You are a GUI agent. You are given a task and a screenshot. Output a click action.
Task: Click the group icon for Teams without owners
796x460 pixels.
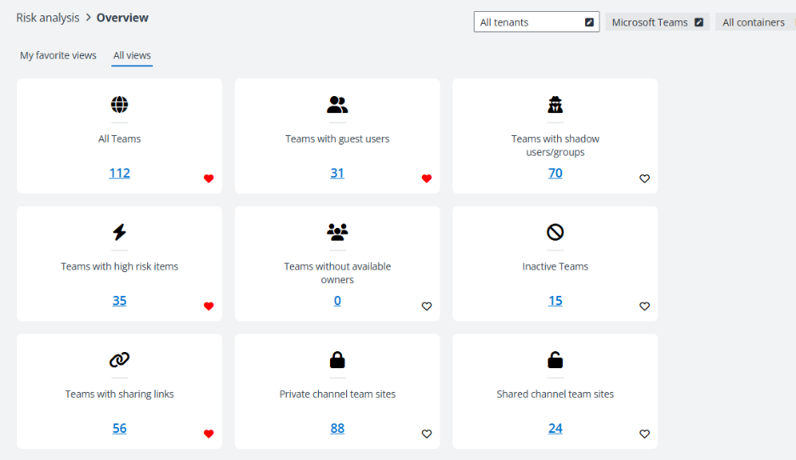(x=338, y=232)
